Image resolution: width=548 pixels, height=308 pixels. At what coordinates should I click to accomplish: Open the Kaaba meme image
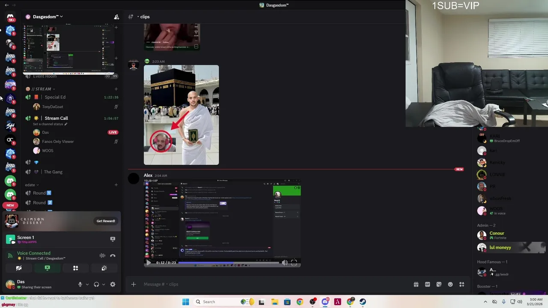[x=181, y=115]
